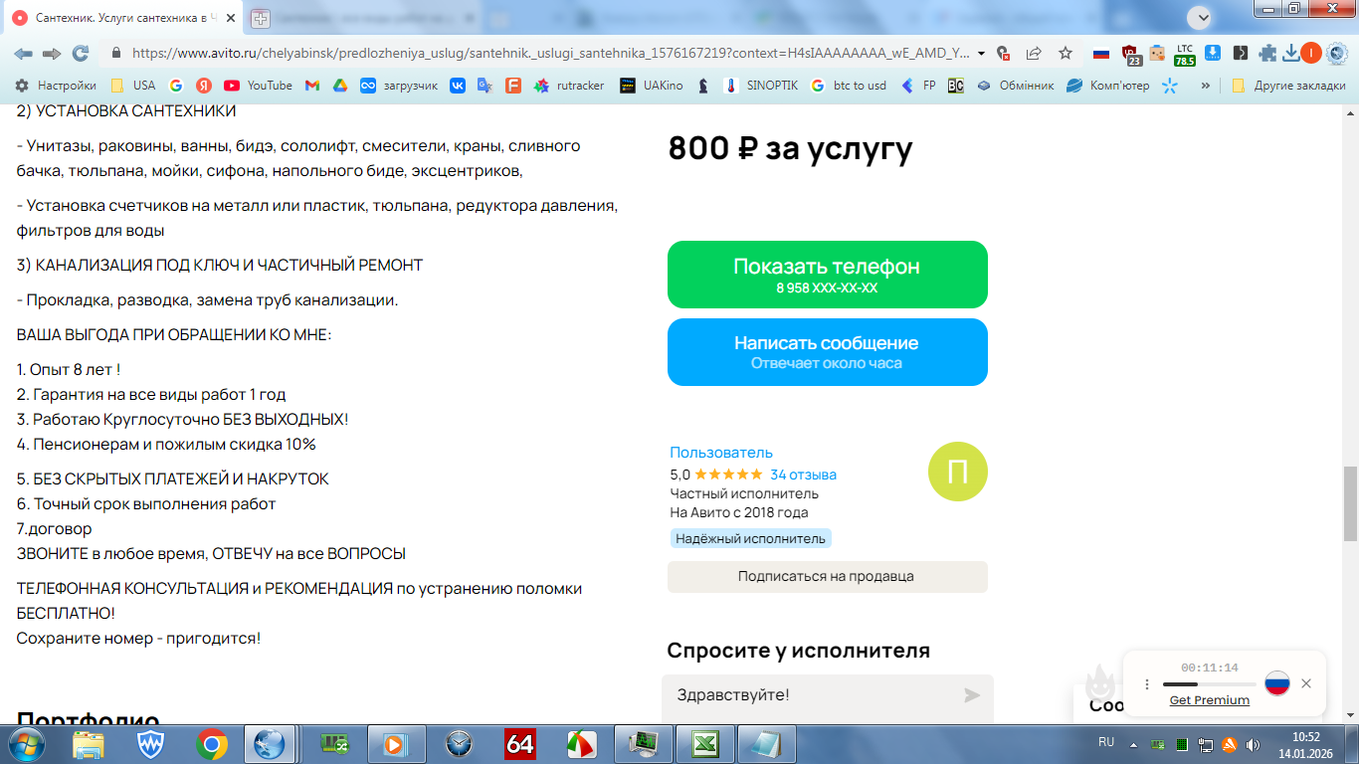The height and width of the screenshot is (764, 1359).
Task: Open the rutracker bookmark
Action: pyautogui.click(x=569, y=86)
